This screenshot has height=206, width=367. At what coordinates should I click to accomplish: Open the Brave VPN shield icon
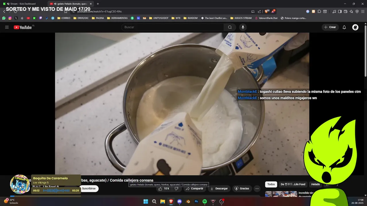tap(357, 11)
